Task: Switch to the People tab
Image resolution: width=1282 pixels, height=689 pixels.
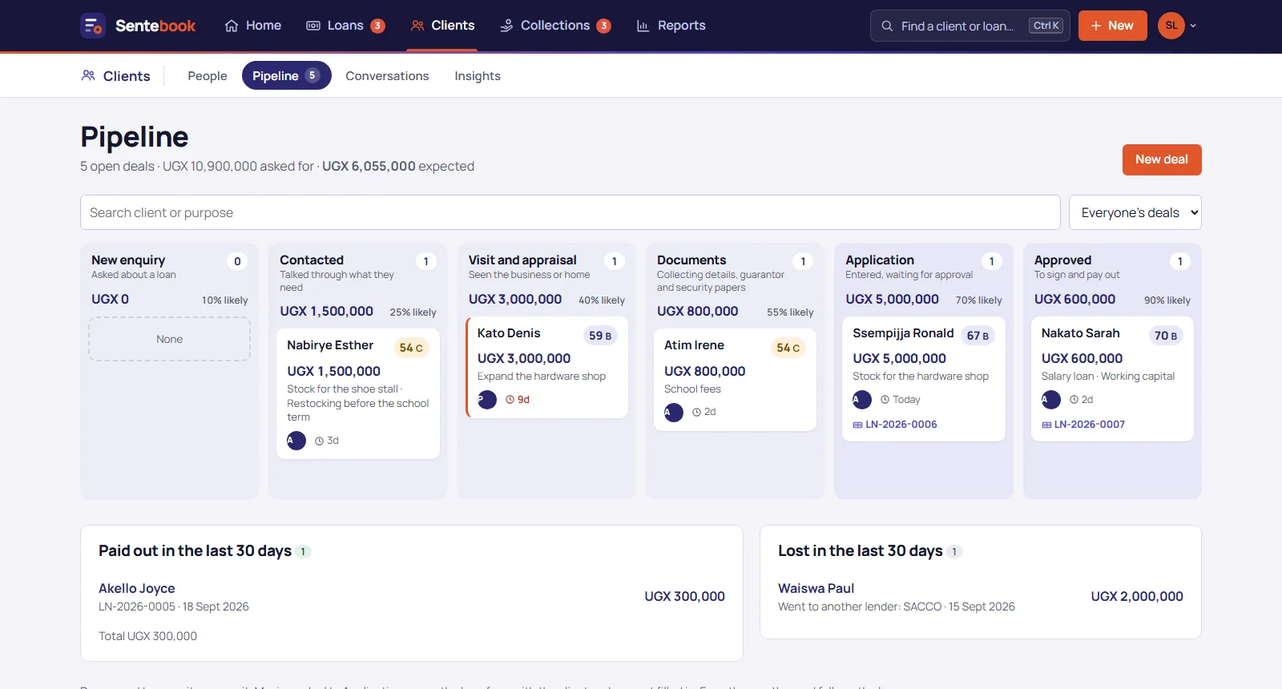Action: point(208,75)
